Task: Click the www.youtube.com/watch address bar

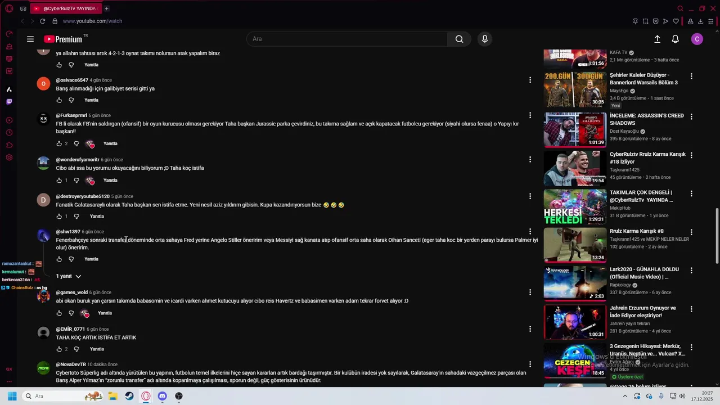Action: (x=92, y=21)
